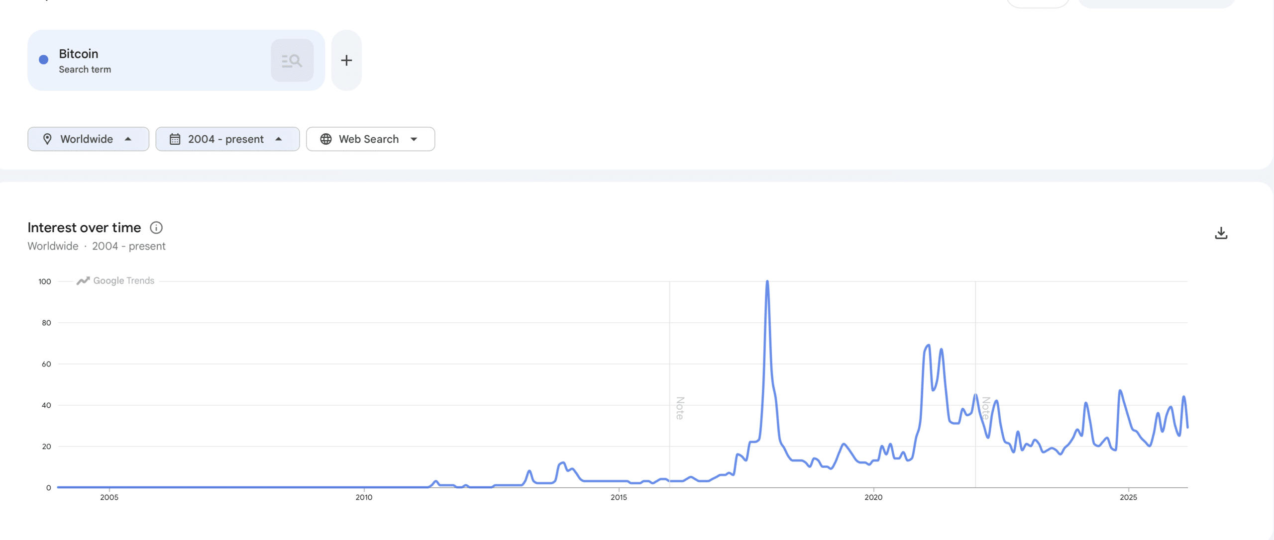The image size is (1274, 540).
Task: Open the search term options icon beside Bitcoin
Action: pos(292,60)
